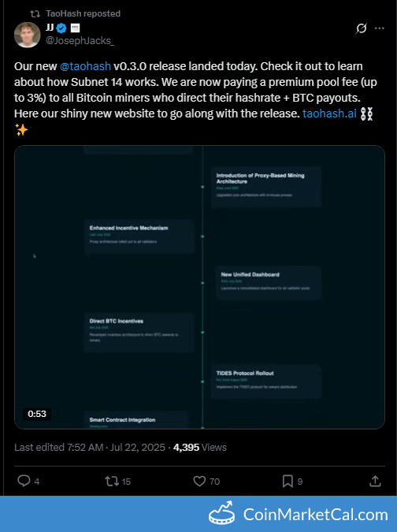Click the CoinMarketCal.com logo banner
Viewport: 397px width, 532px height.
[299, 515]
